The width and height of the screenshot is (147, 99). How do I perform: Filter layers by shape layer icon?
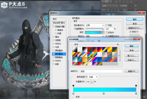pyautogui.click(x=127, y=2)
